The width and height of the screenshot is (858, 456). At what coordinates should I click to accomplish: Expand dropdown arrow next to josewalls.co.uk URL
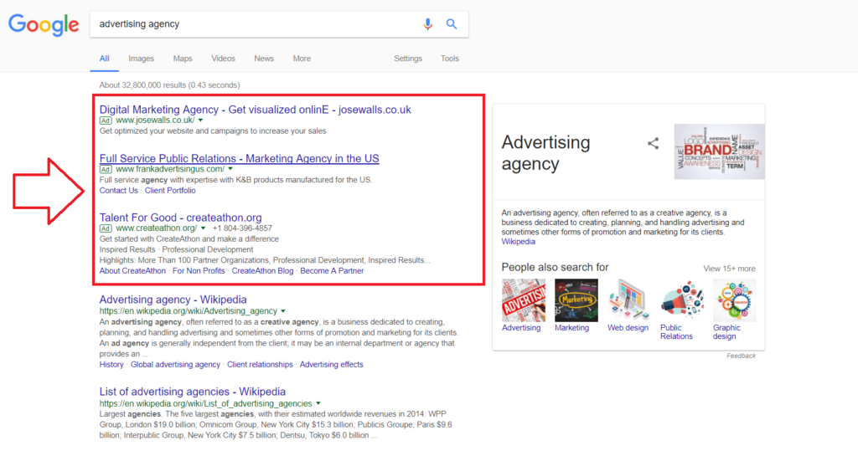click(200, 120)
